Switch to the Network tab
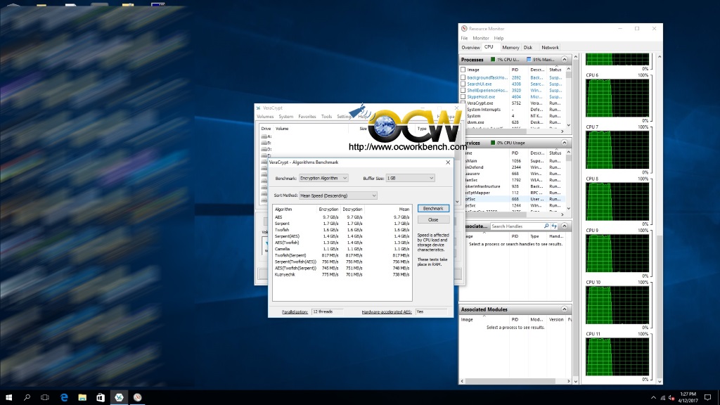 coord(550,47)
